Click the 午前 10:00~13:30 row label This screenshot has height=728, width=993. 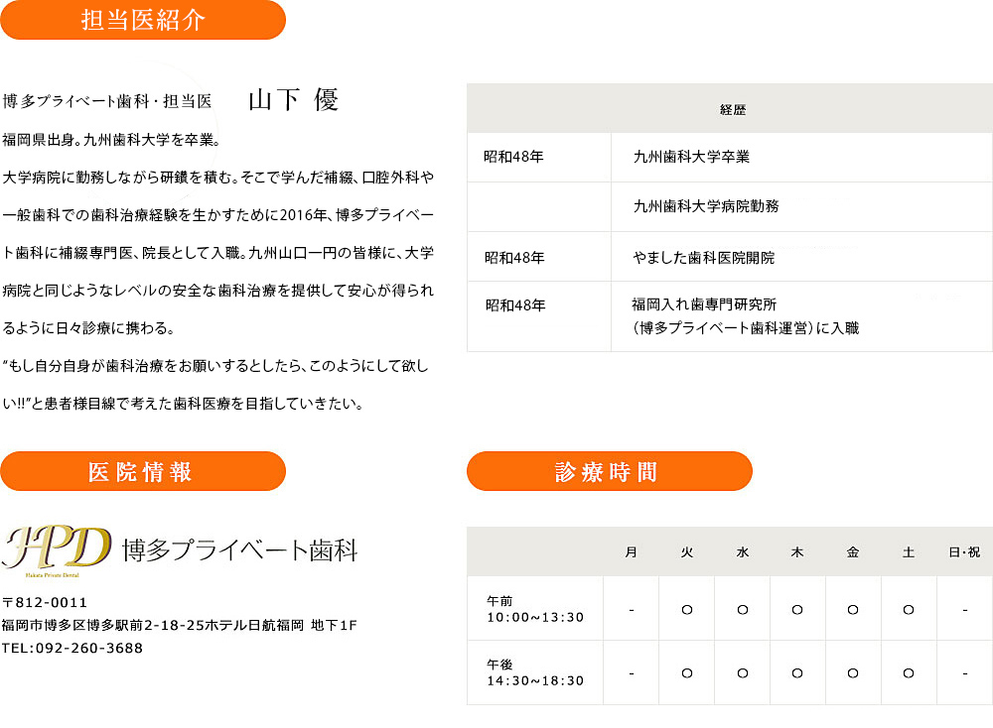point(535,609)
